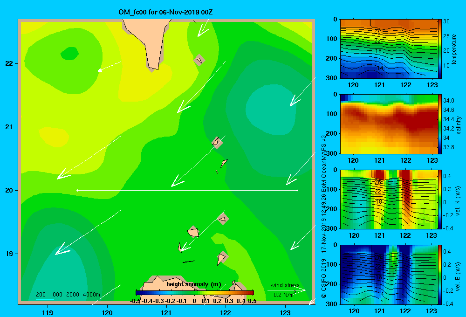Click latitude label 22 on main map axis
Screen dimensions: 466x317
coord(9,63)
